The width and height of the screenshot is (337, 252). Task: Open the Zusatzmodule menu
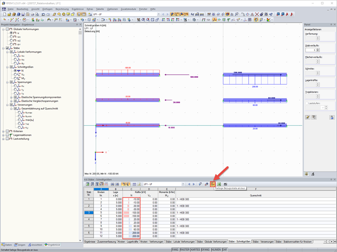pos(128,9)
